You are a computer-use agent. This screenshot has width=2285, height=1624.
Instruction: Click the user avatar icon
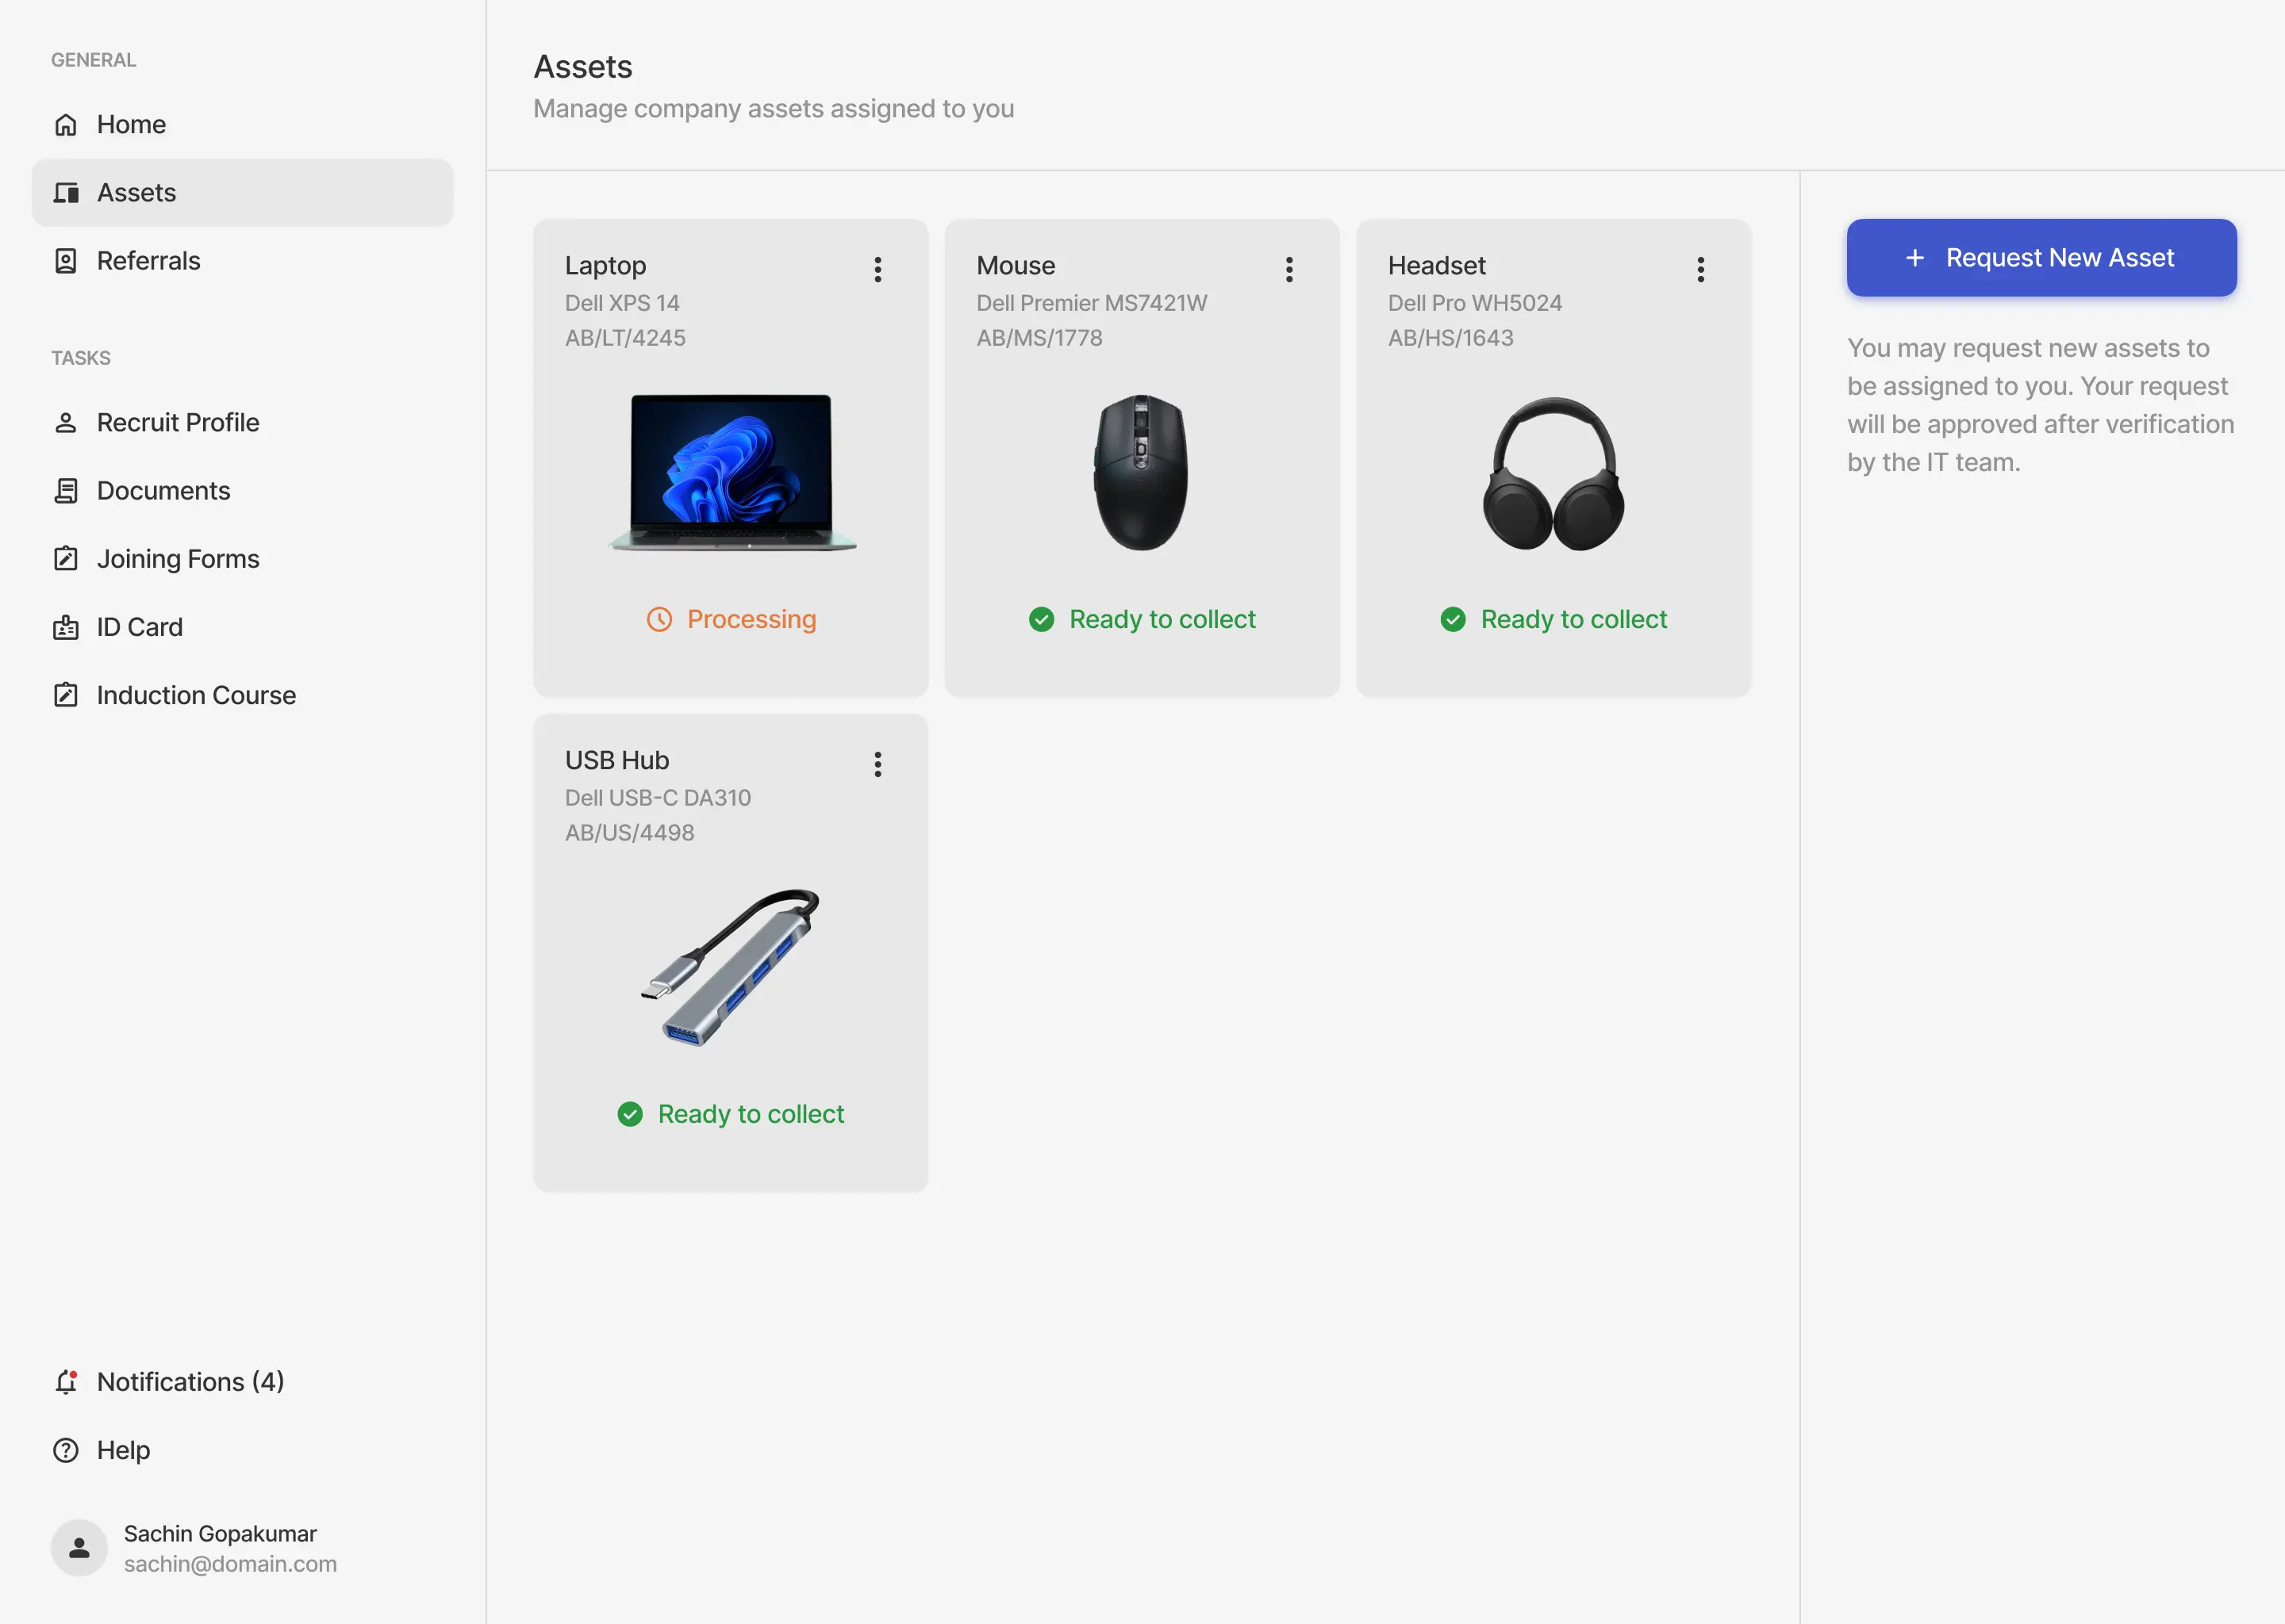click(79, 1547)
